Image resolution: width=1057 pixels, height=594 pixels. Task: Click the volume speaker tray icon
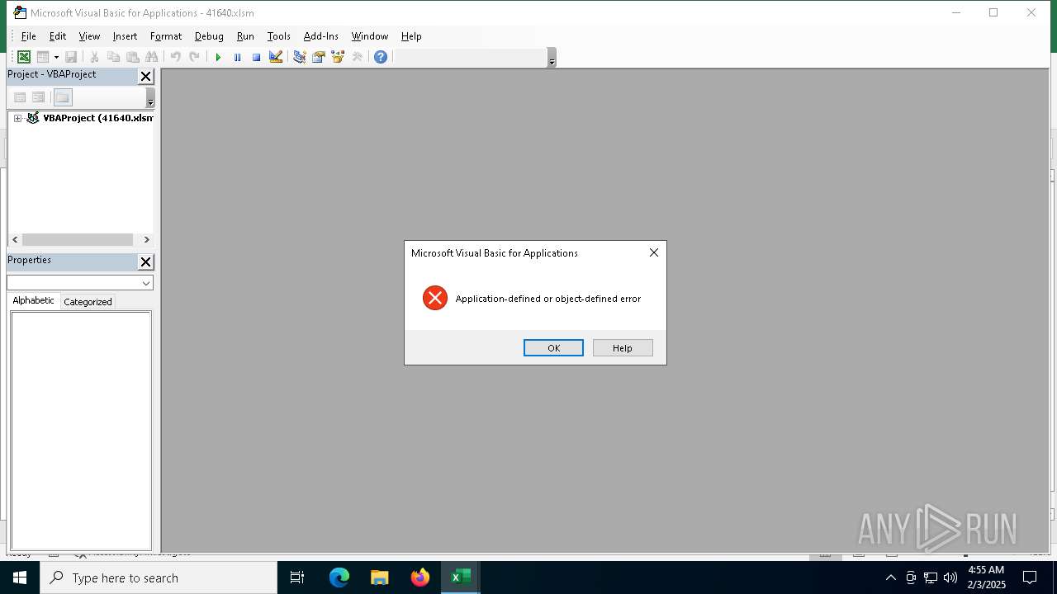[x=950, y=577]
